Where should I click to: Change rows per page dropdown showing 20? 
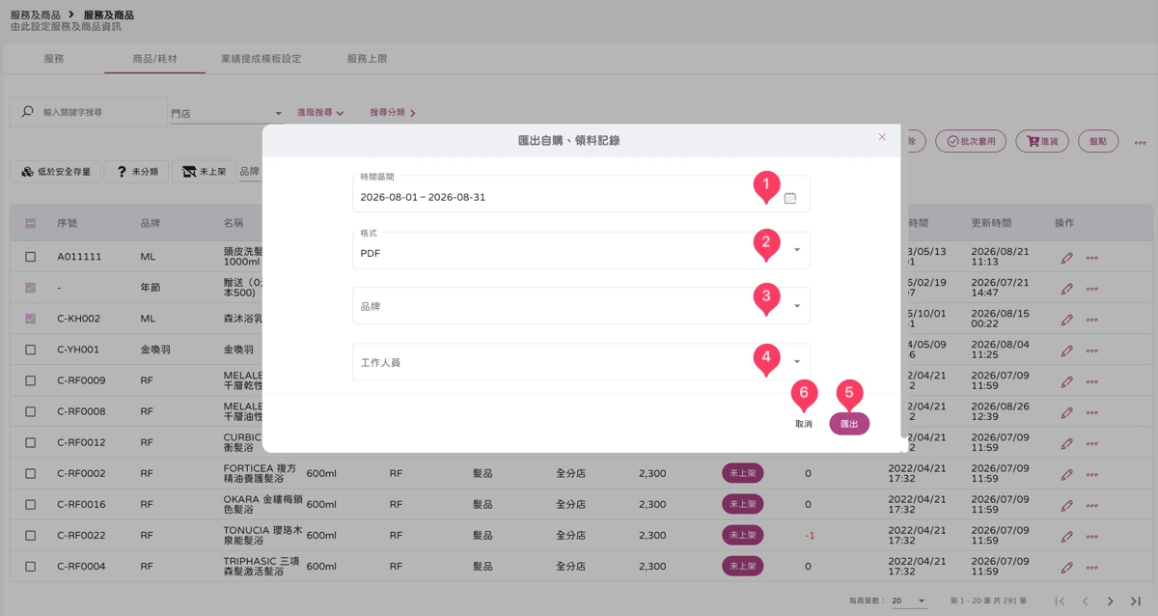[908, 601]
